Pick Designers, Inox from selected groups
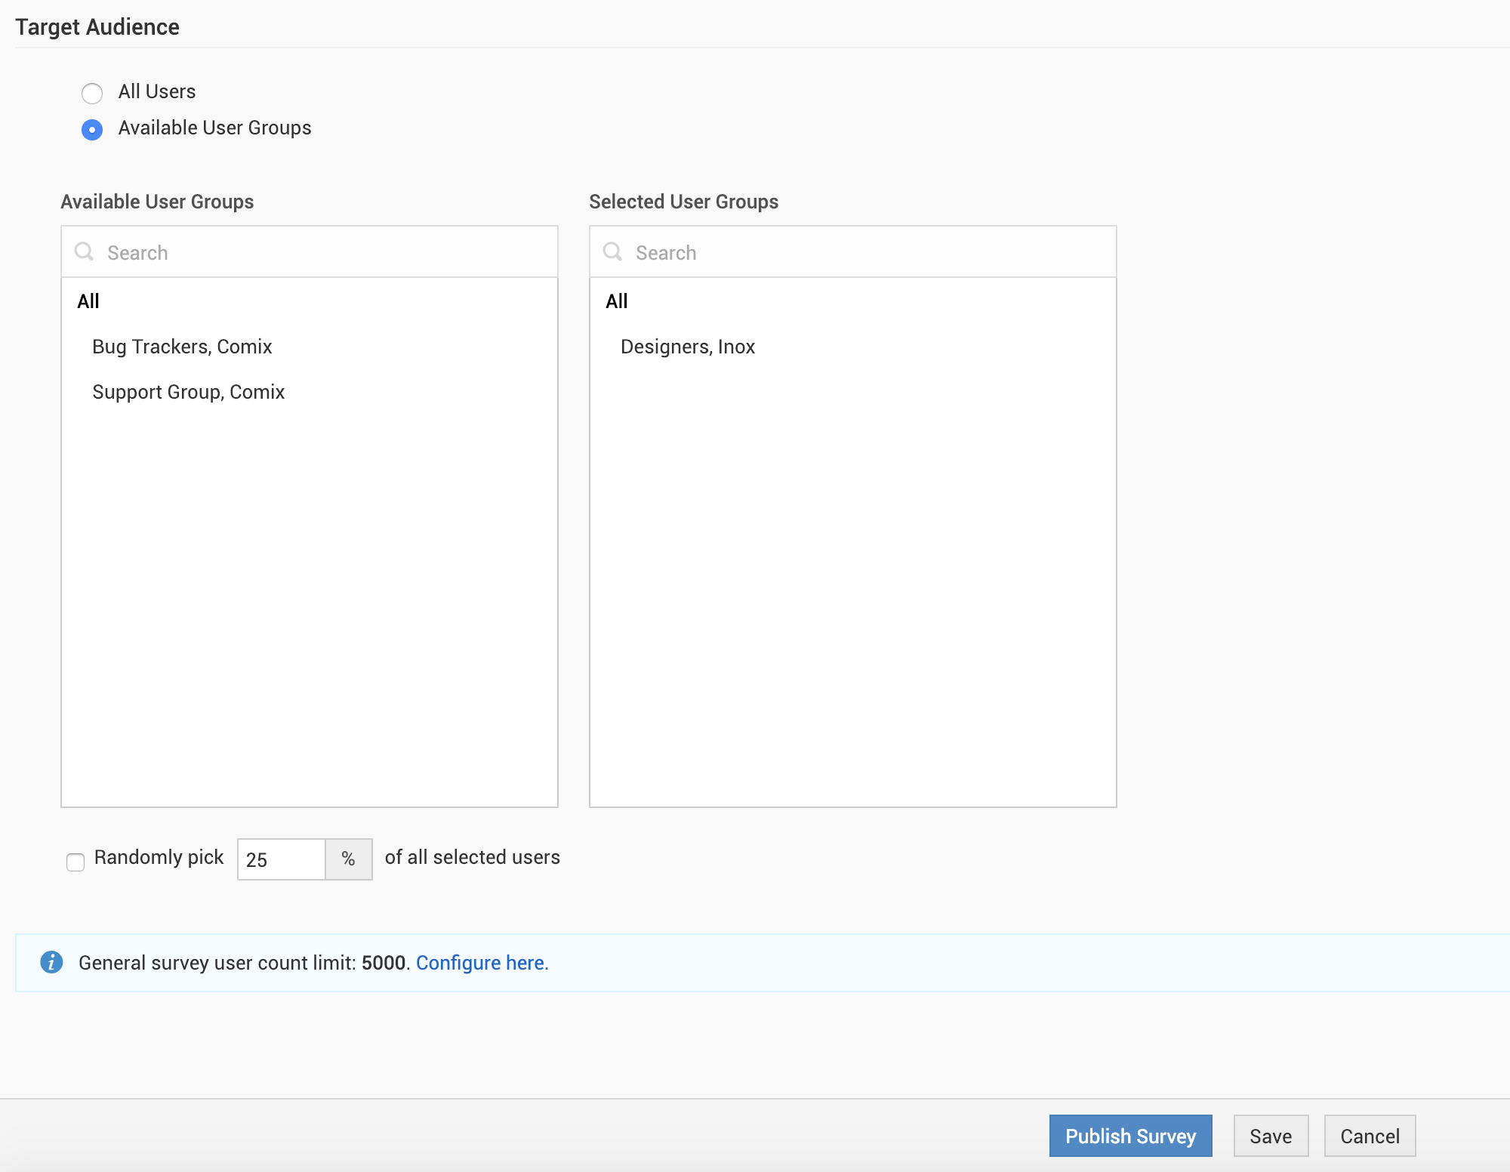This screenshot has height=1172, width=1510. pos(688,347)
